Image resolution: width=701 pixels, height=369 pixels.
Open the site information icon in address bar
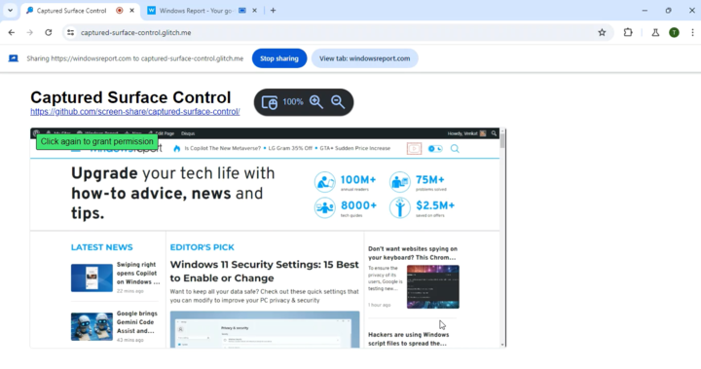(71, 33)
